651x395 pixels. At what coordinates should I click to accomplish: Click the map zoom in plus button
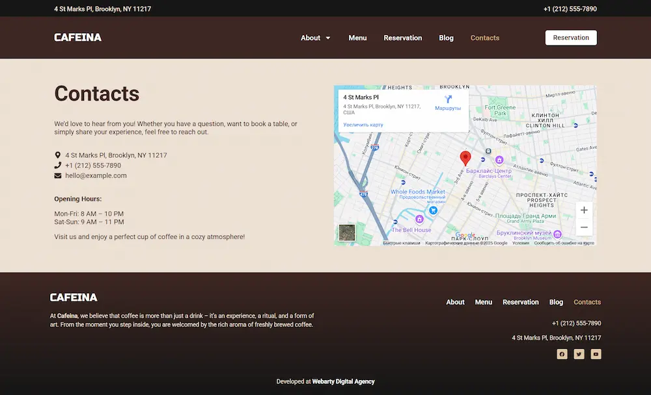(x=584, y=210)
